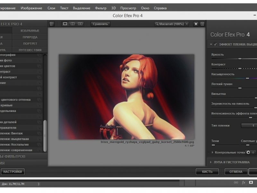Open the Выделение menu

82,8
